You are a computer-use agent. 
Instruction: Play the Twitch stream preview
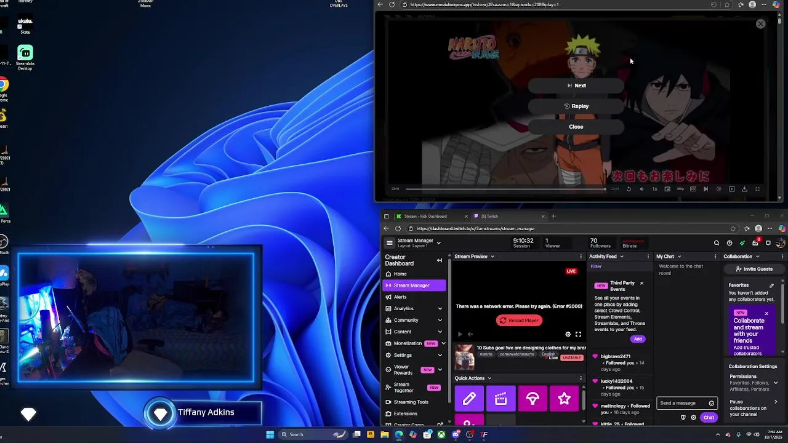pos(460,334)
